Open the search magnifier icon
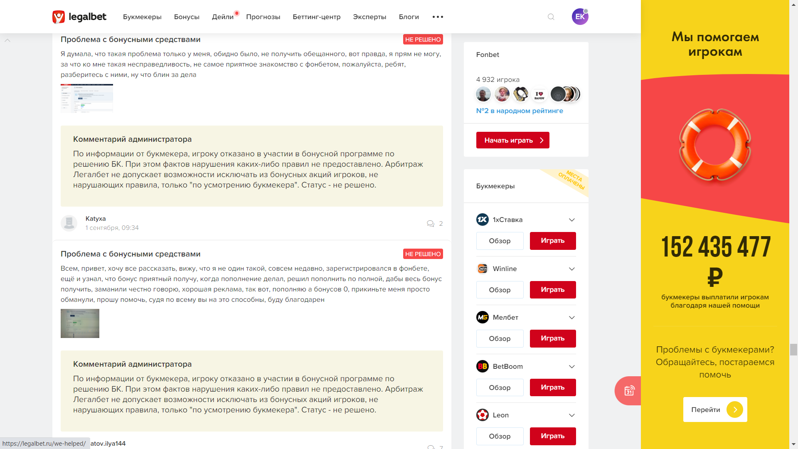 click(551, 17)
